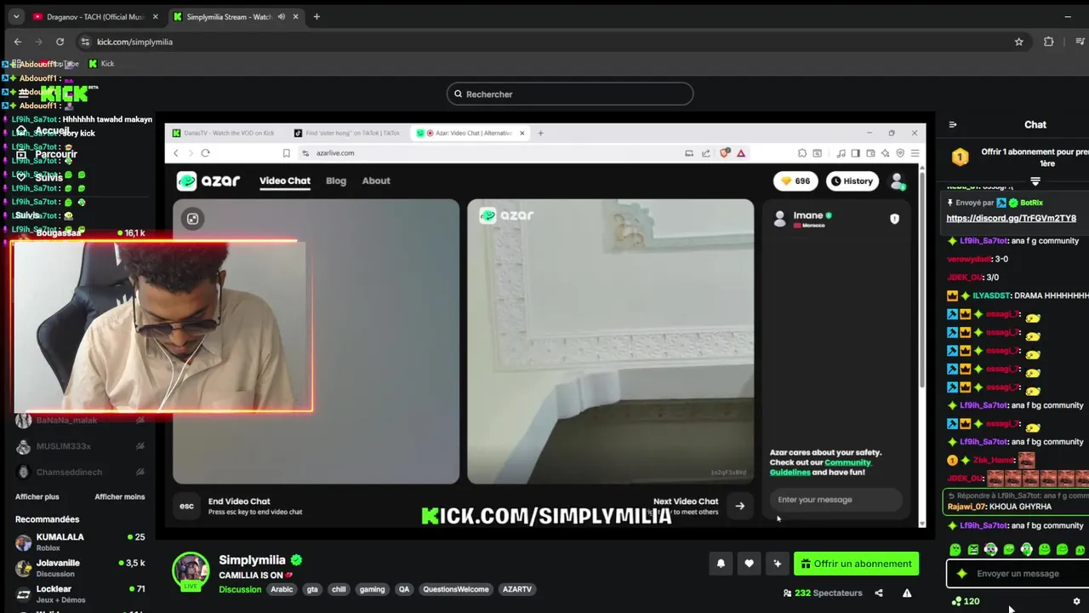Open Jolavanille recommended channel
Screen dimensions: 1089x613
tap(80, 568)
